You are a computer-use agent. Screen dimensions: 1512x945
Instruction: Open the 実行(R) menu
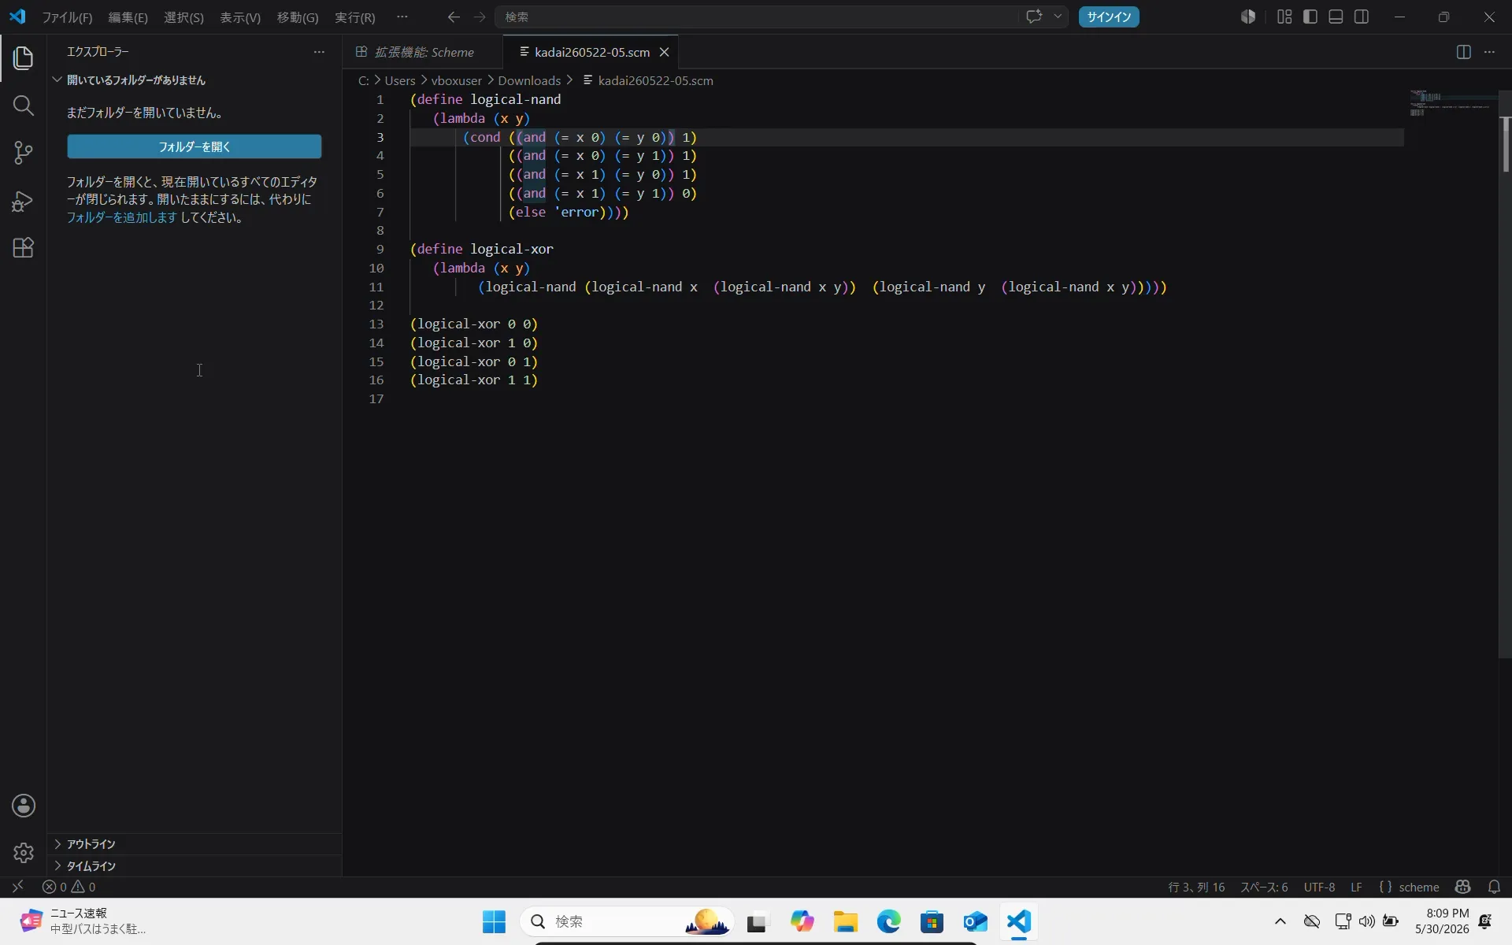(x=355, y=17)
